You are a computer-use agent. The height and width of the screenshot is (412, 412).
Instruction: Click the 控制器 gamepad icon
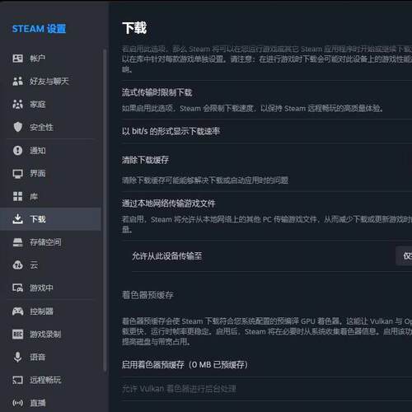pyautogui.click(x=17, y=311)
